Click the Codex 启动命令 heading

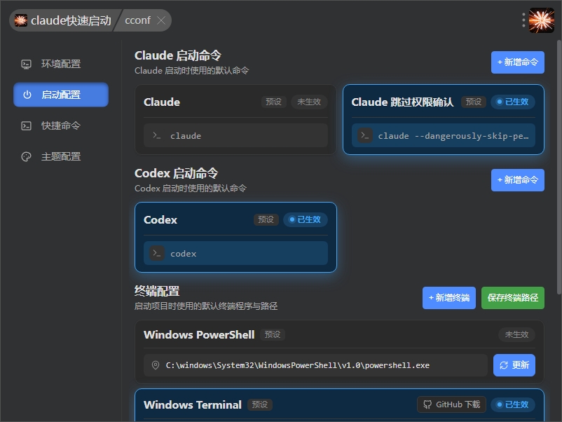[176, 173]
